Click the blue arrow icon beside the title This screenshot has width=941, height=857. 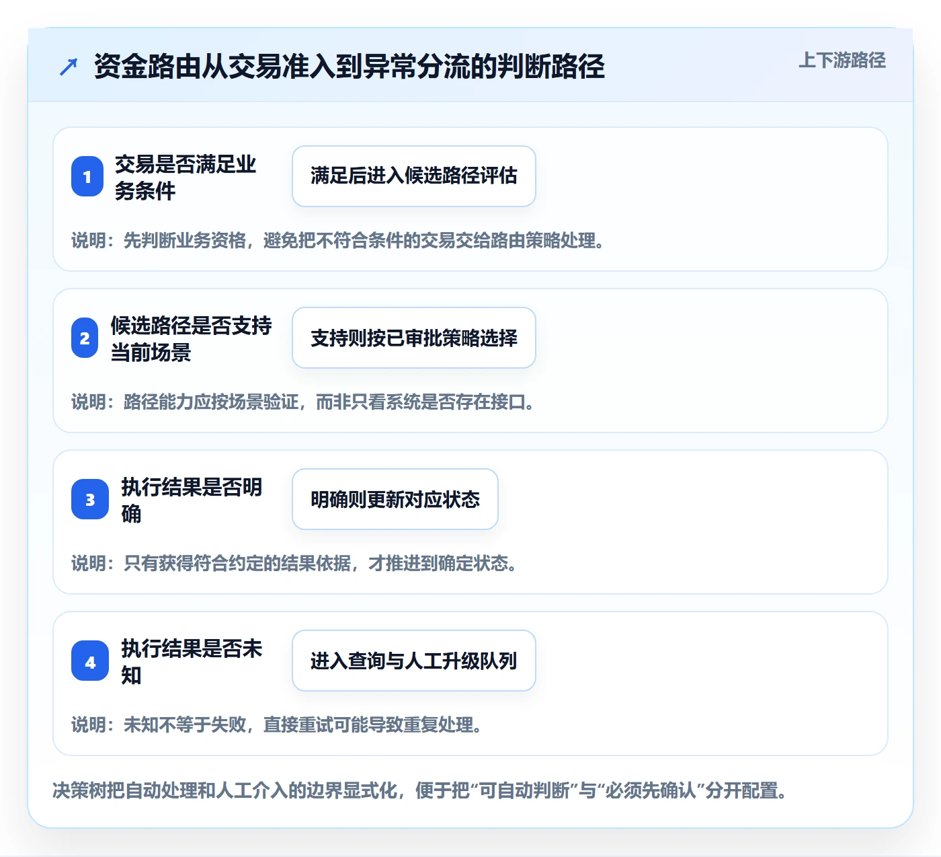tap(69, 67)
